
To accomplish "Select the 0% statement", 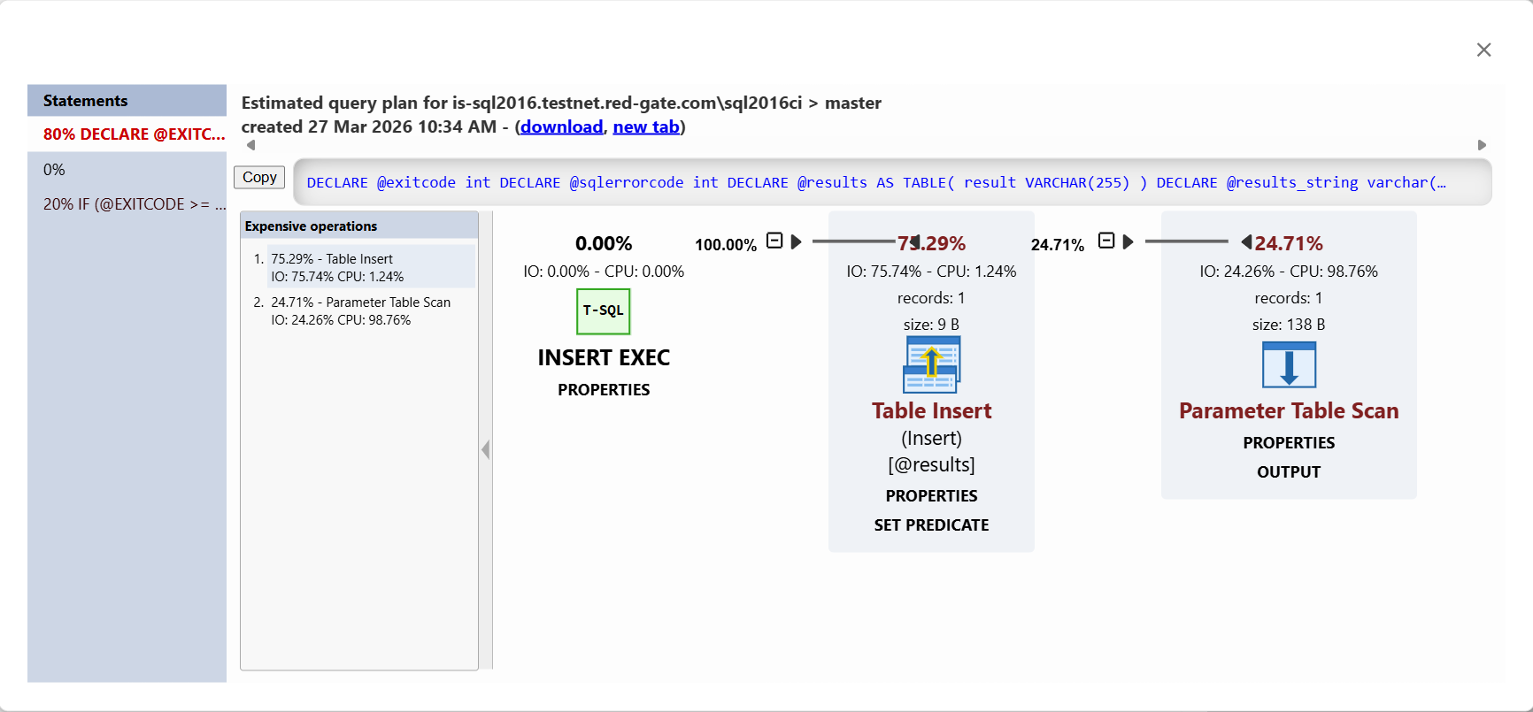I will (x=55, y=170).
